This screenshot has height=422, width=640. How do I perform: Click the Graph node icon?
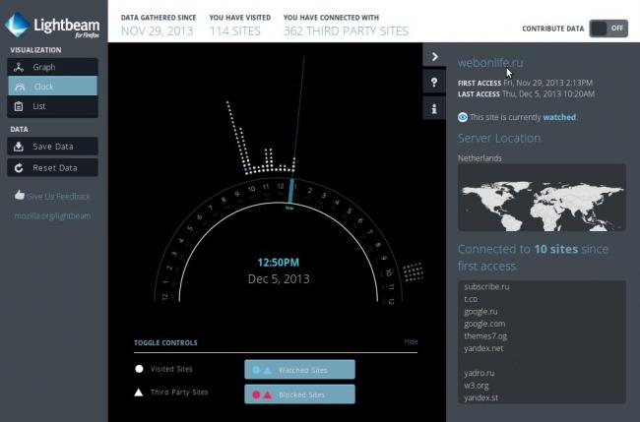coord(19,67)
